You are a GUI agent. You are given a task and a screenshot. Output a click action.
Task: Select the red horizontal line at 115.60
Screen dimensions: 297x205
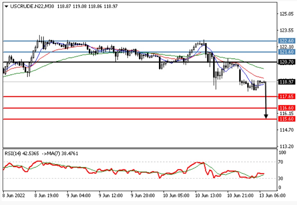coord(140,119)
